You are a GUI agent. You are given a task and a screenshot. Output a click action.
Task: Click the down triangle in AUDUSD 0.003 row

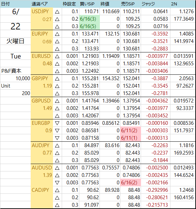coord(57,183)
